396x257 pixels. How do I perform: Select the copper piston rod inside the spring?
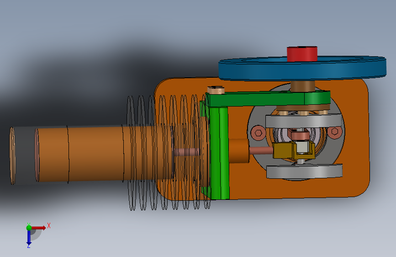187,152
